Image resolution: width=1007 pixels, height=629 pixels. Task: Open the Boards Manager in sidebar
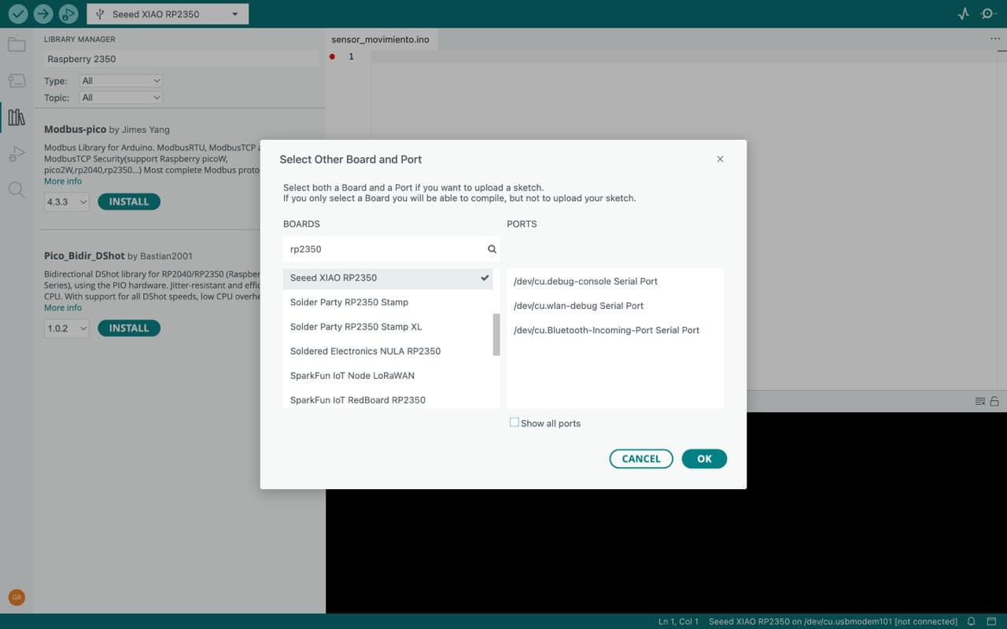click(x=17, y=81)
